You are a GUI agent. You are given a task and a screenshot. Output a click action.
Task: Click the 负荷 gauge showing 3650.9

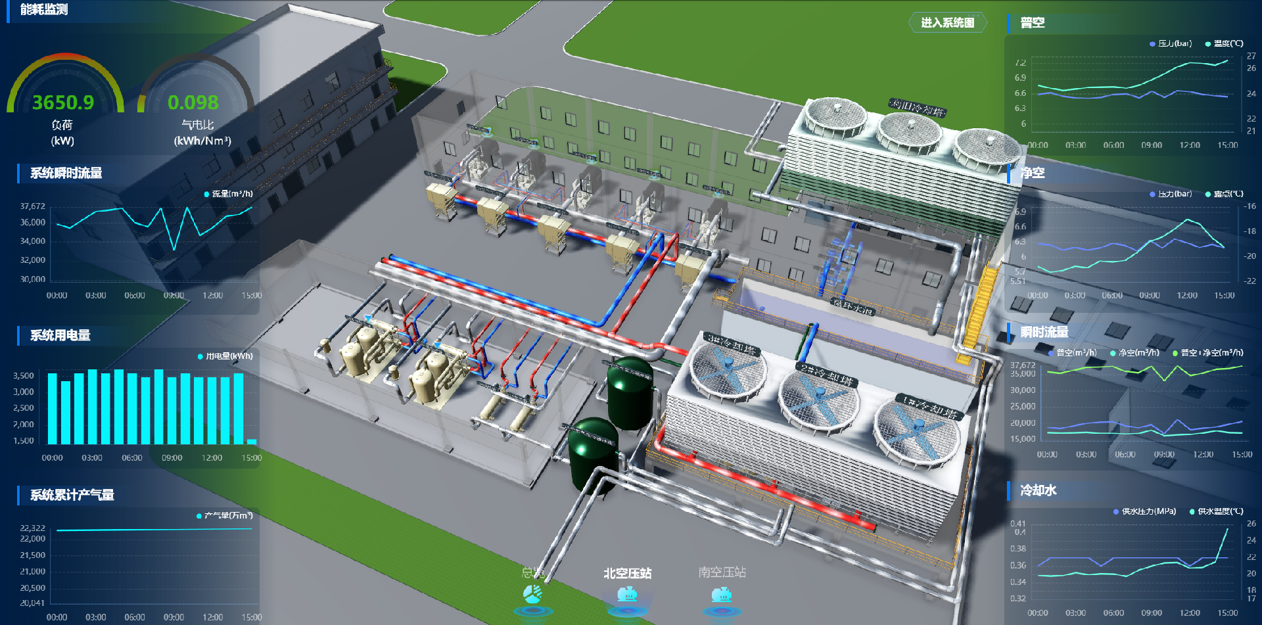64,102
